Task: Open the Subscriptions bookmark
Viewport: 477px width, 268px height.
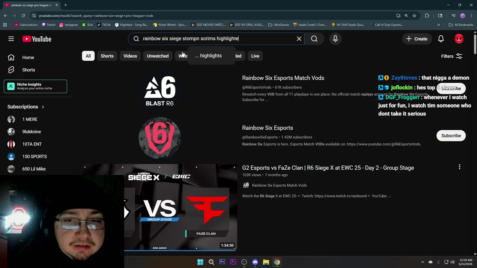Action: coord(26,25)
